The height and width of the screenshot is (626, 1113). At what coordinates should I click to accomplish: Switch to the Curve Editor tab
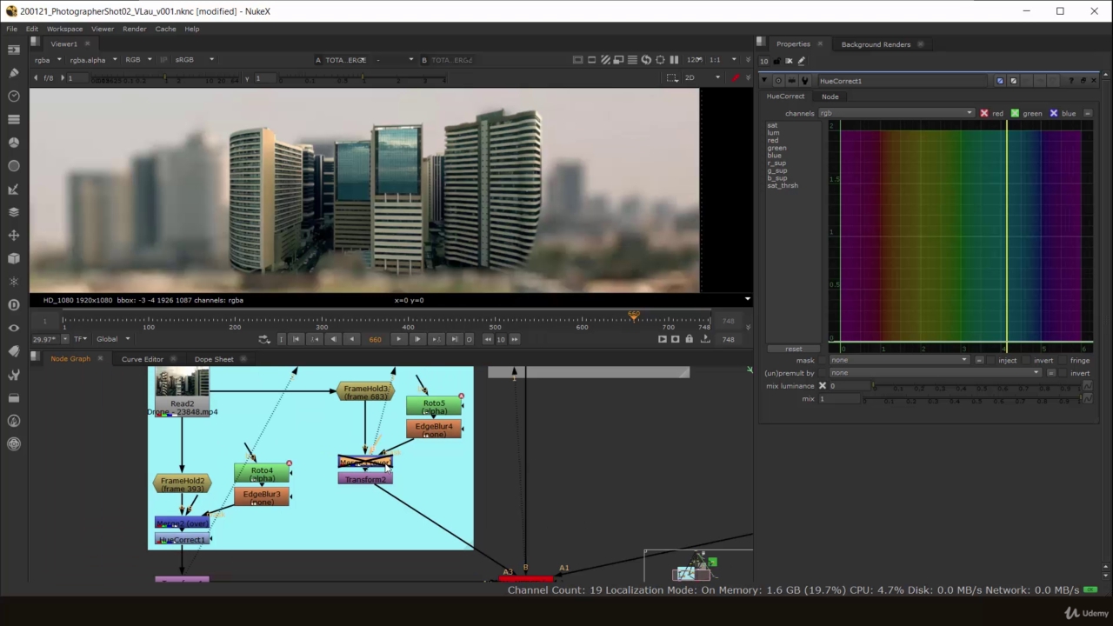tap(142, 359)
